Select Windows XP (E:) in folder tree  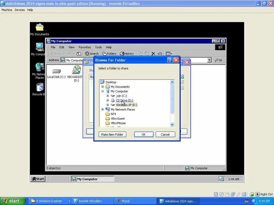coord(127,105)
